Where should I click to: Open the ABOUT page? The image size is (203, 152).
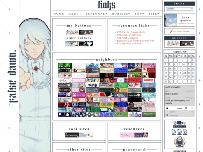(75, 14)
